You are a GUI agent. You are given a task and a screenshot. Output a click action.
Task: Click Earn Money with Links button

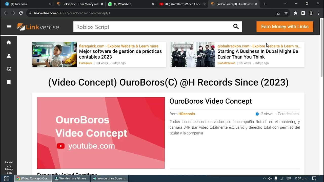click(x=285, y=27)
